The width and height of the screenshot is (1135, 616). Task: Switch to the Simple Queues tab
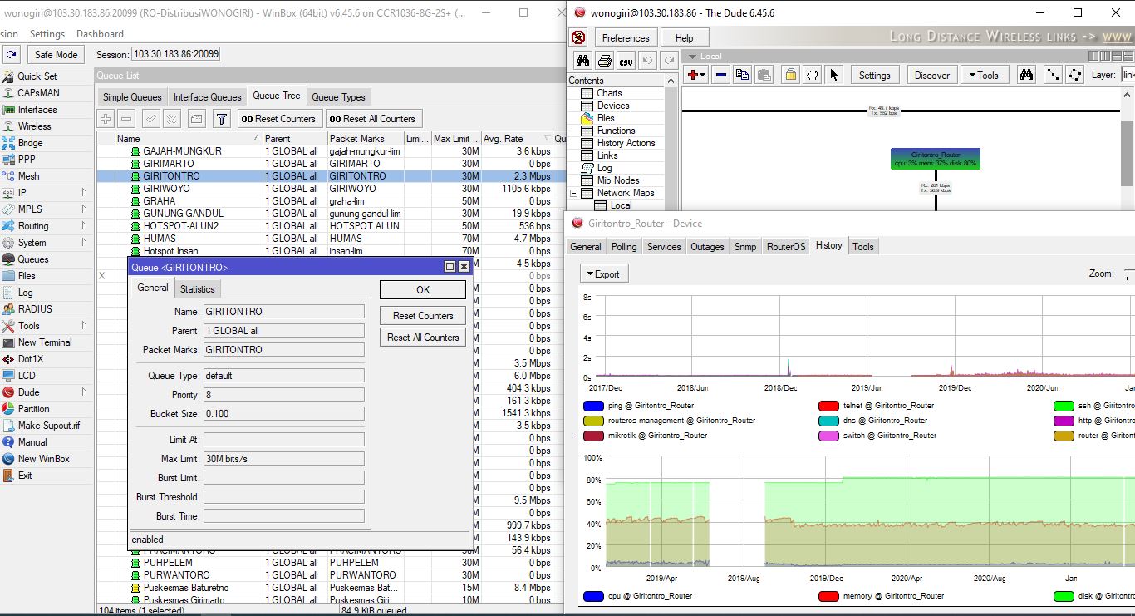click(x=132, y=97)
